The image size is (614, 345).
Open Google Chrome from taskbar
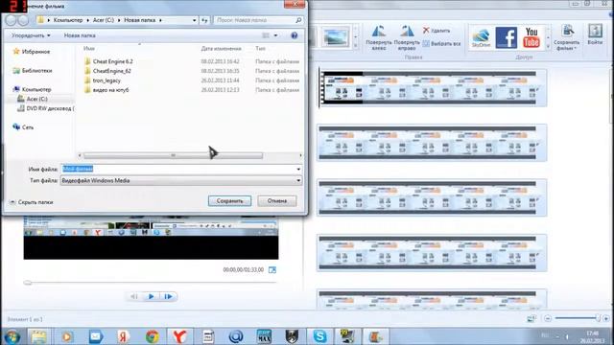153,336
